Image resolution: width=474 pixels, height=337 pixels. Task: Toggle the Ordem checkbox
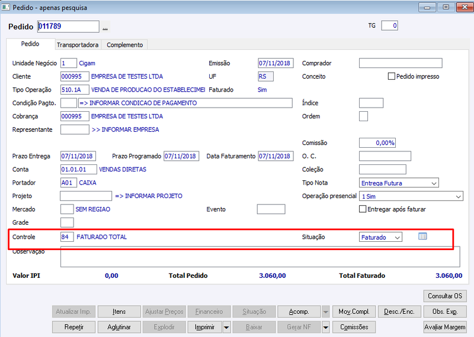coord(363,116)
